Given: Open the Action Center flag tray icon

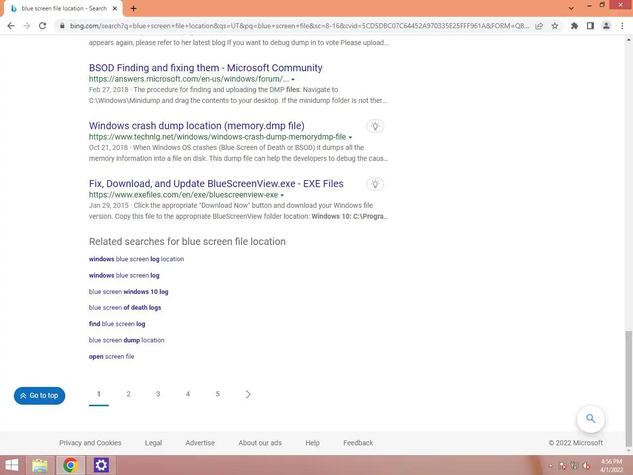Looking at the screenshot, I should coord(562,466).
